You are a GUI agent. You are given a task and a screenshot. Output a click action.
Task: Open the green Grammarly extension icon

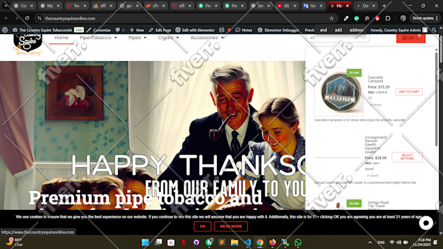point(356,18)
